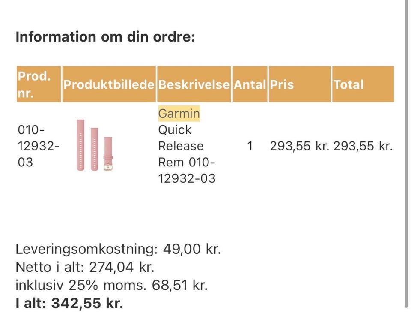Screen dimensions: 411x319
Task: Select the "Pris" column header
Action: click(282, 84)
